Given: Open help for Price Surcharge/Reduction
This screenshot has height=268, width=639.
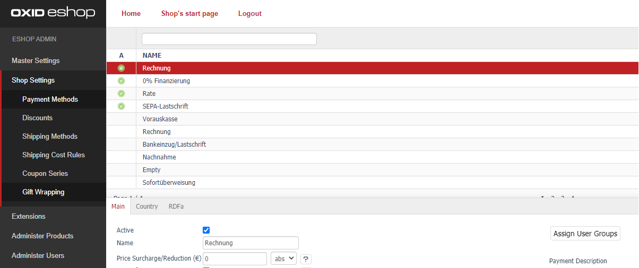Looking at the screenshot, I should [x=306, y=259].
